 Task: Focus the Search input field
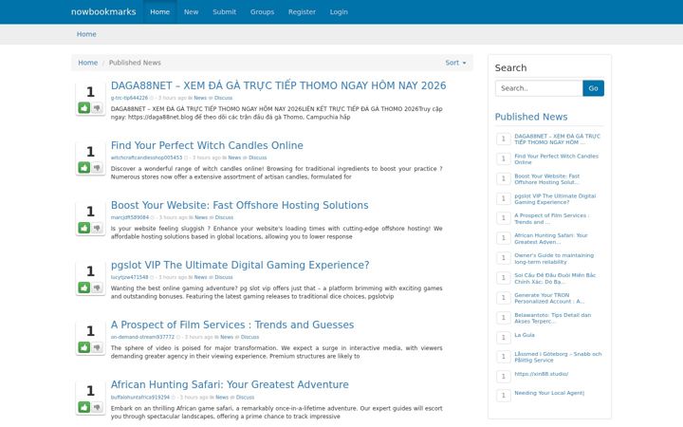click(539, 88)
